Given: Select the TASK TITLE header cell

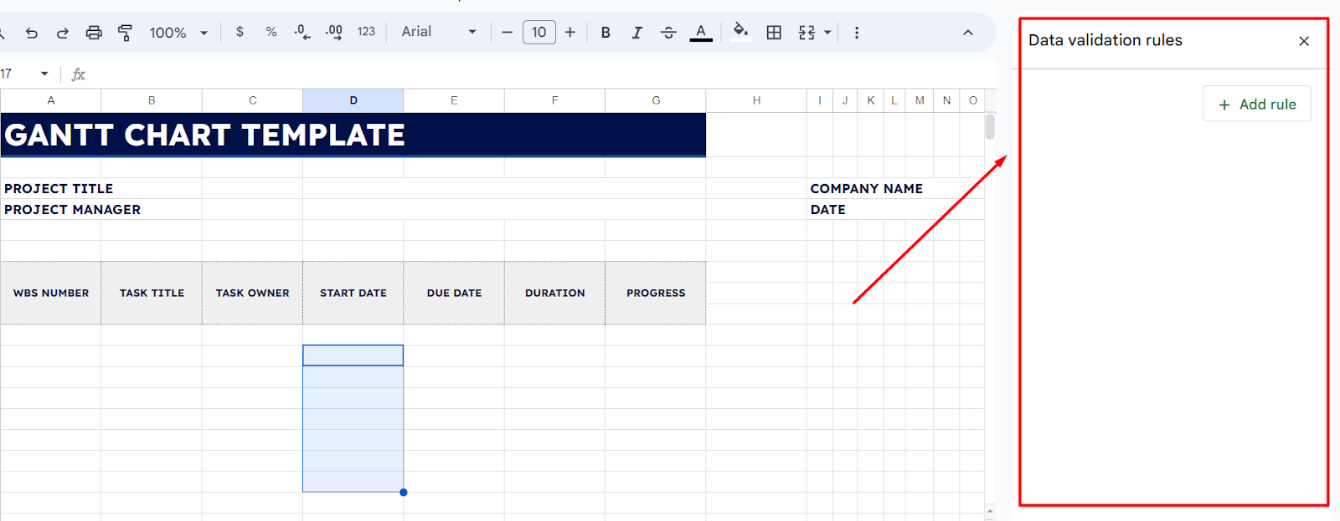Looking at the screenshot, I should pyautogui.click(x=152, y=293).
